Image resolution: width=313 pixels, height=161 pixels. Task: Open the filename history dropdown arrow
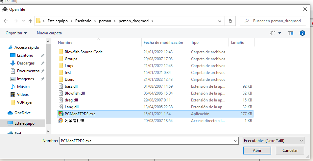tap(236, 141)
